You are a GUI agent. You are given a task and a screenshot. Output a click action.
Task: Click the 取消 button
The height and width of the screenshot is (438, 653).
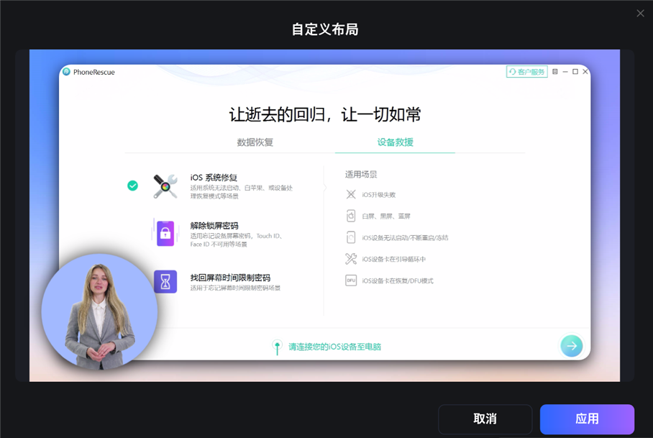click(x=485, y=419)
